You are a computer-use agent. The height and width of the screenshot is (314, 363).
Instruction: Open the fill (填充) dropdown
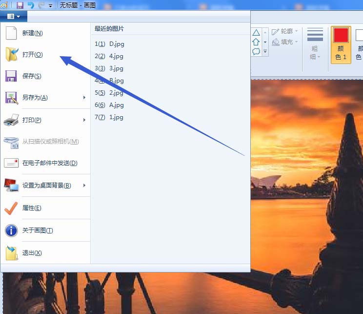click(285, 42)
